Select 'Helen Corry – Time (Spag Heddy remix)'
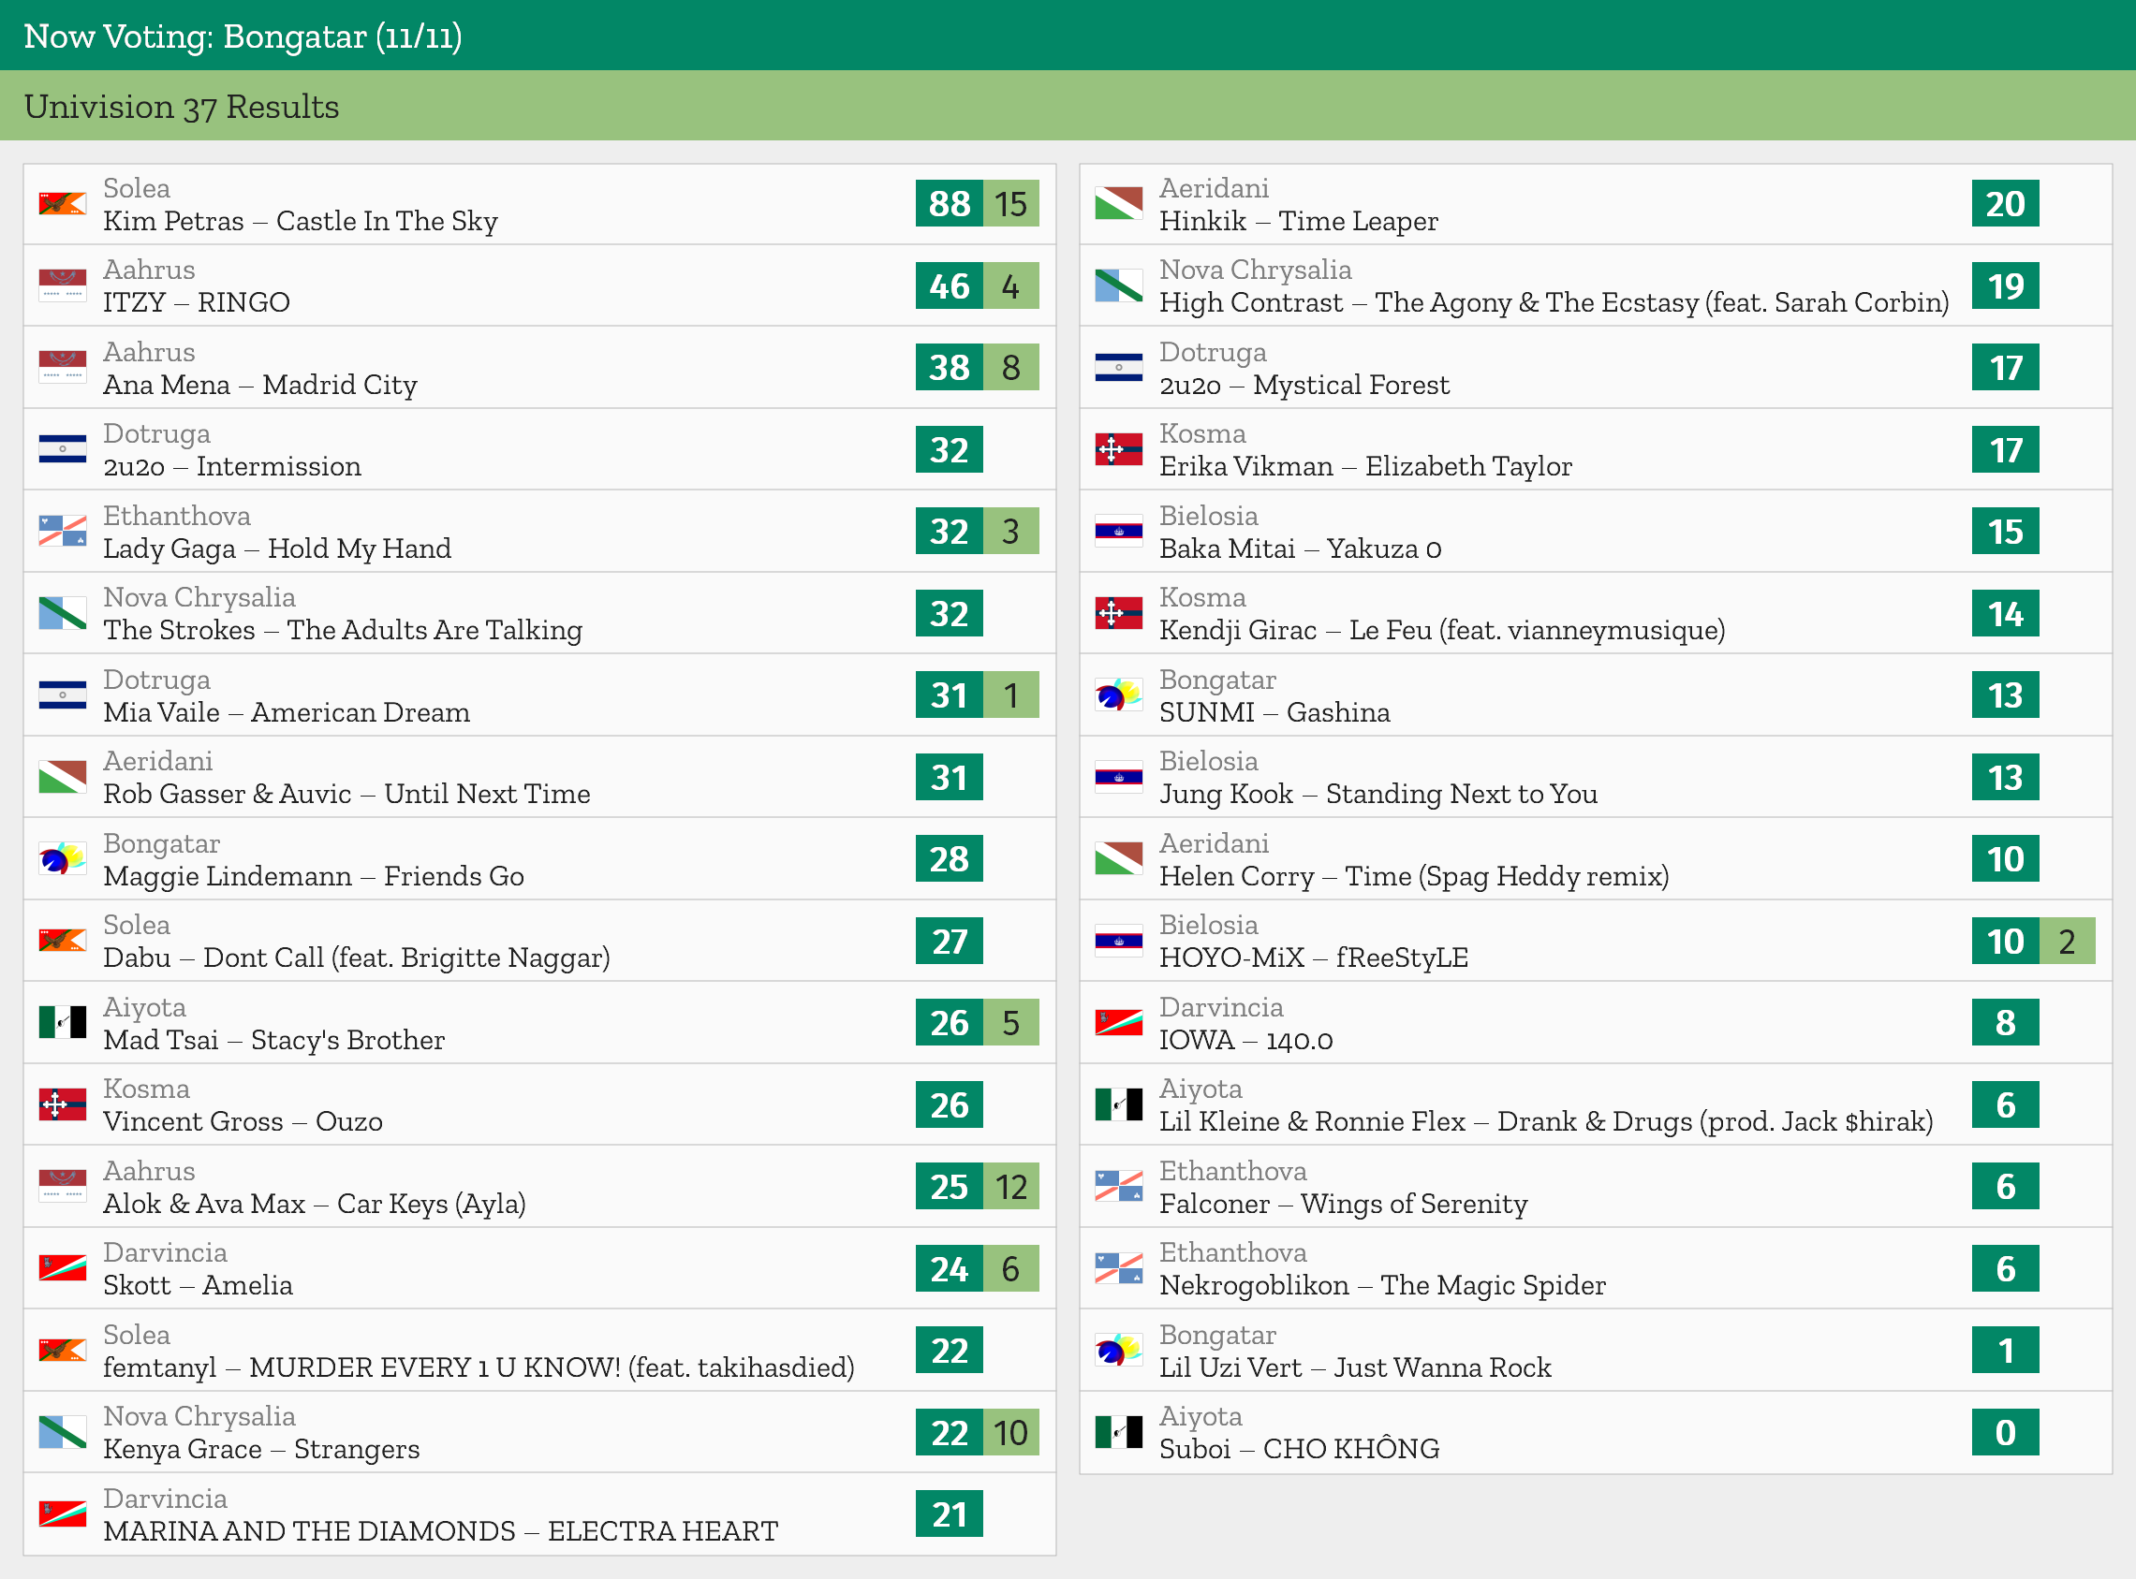Viewport: 2136px width, 1579px height. pos(1414,876)
